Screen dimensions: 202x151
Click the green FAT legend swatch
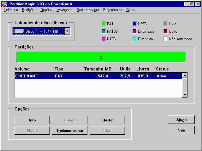click(x=103, y=24)
